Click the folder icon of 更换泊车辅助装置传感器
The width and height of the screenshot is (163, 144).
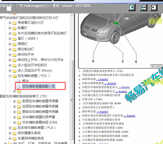tap(19, 112)
